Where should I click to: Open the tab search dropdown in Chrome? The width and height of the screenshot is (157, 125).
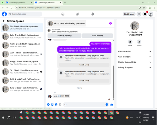pyautogui.click(x=2, y=2)
